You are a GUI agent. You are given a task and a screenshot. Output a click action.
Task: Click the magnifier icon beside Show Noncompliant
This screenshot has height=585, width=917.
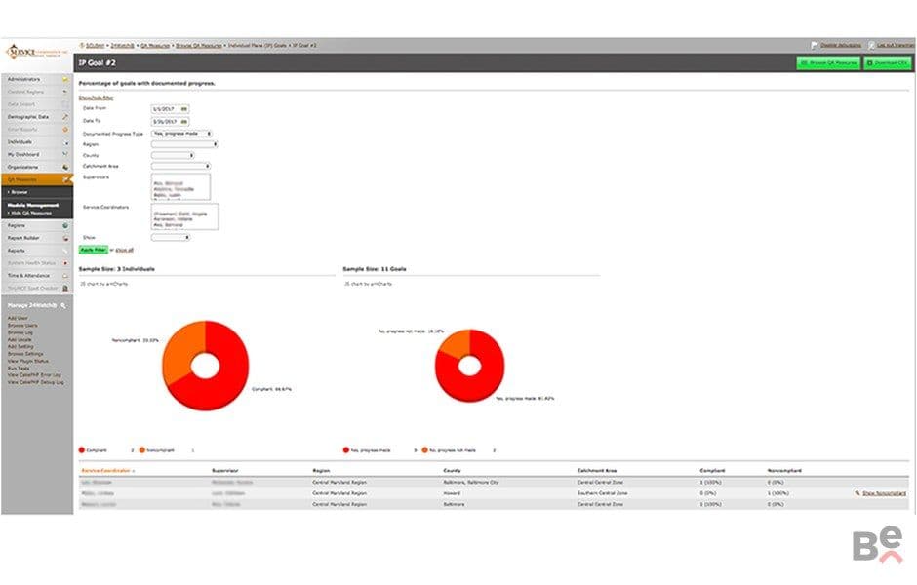(857, 493)
